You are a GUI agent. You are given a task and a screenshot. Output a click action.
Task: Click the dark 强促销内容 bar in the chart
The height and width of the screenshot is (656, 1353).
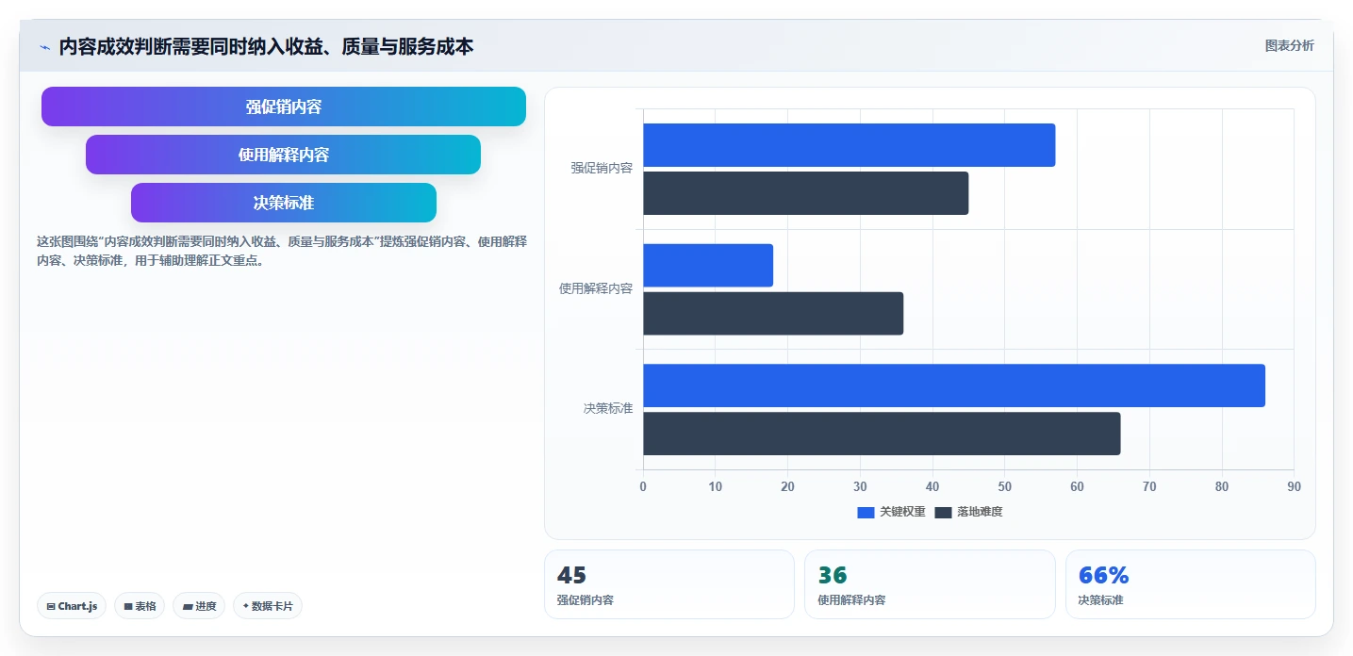(x=805, y=193)
